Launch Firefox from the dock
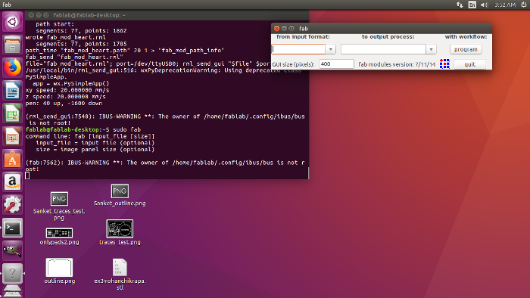530x298 pixels. [x=13, y=67]
